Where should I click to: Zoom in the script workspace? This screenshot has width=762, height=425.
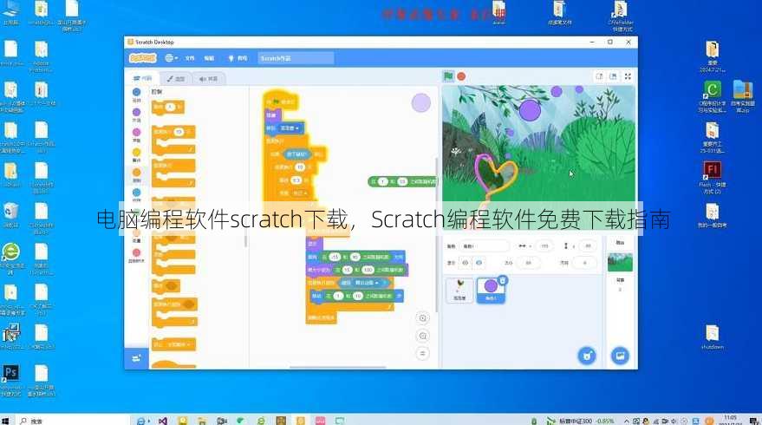423,318
